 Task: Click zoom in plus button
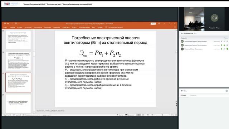(x=169, y=115)
